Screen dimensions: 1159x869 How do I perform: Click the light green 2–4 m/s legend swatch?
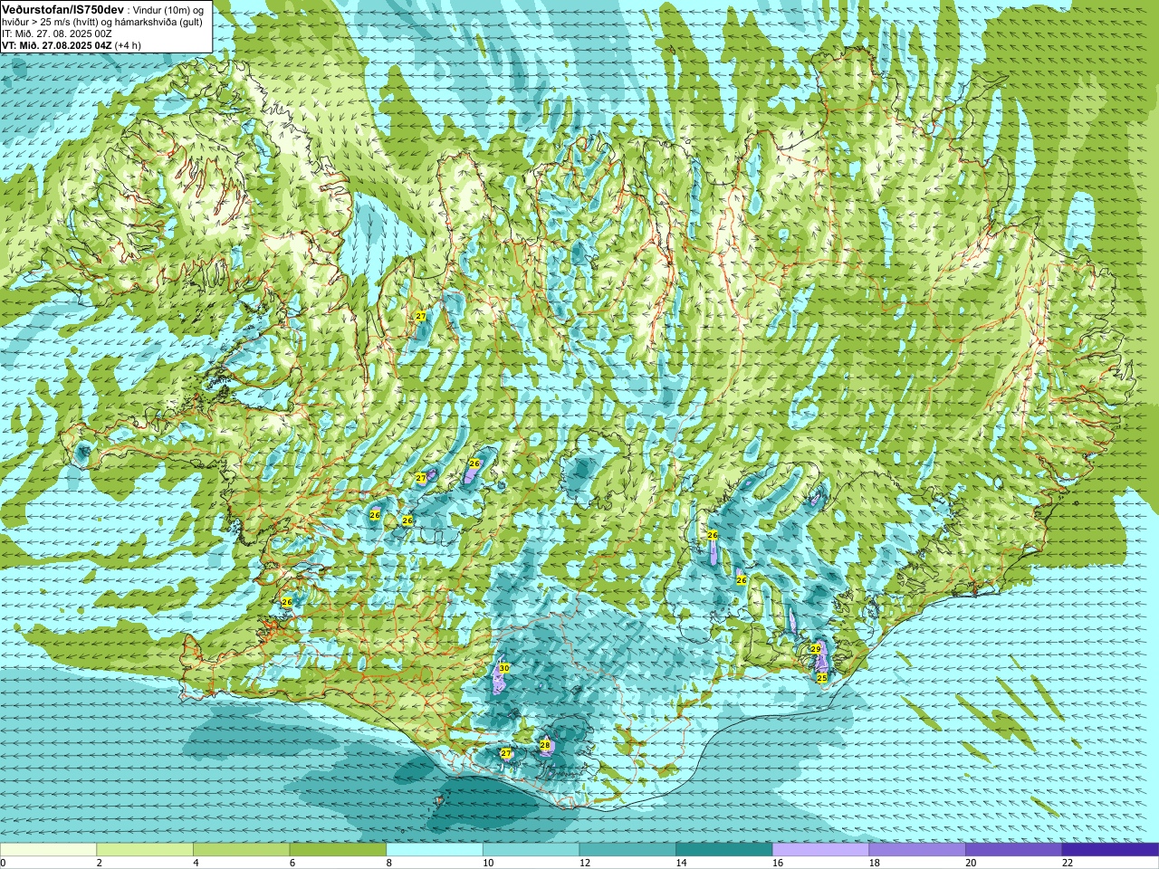coord(145,850)
